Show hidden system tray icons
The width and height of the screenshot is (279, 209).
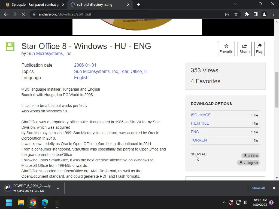click(224, 202)
